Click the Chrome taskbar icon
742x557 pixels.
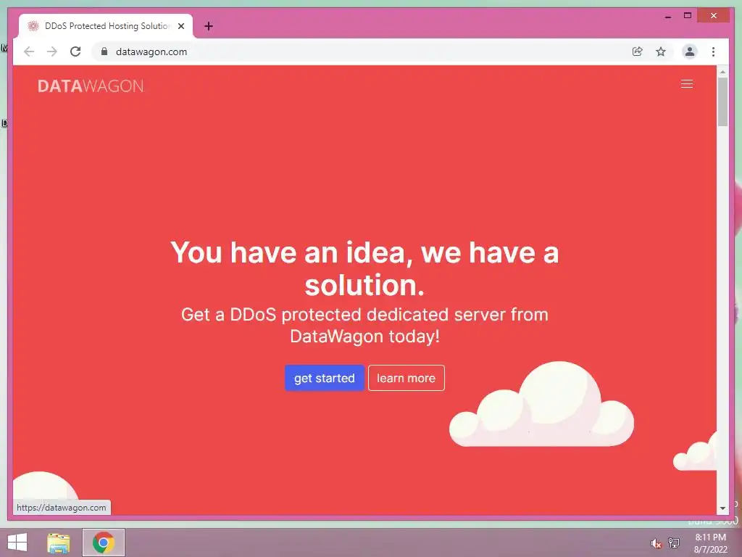pos(104,542)
